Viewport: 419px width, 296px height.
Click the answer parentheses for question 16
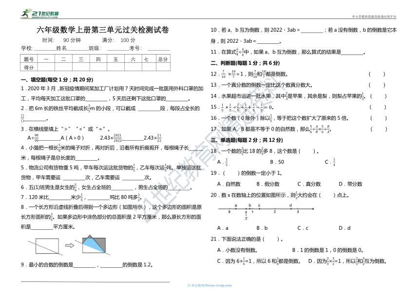[379, 118]
